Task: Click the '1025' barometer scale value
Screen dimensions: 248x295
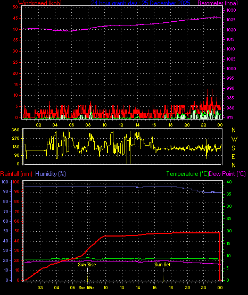Action: (231, 20)
